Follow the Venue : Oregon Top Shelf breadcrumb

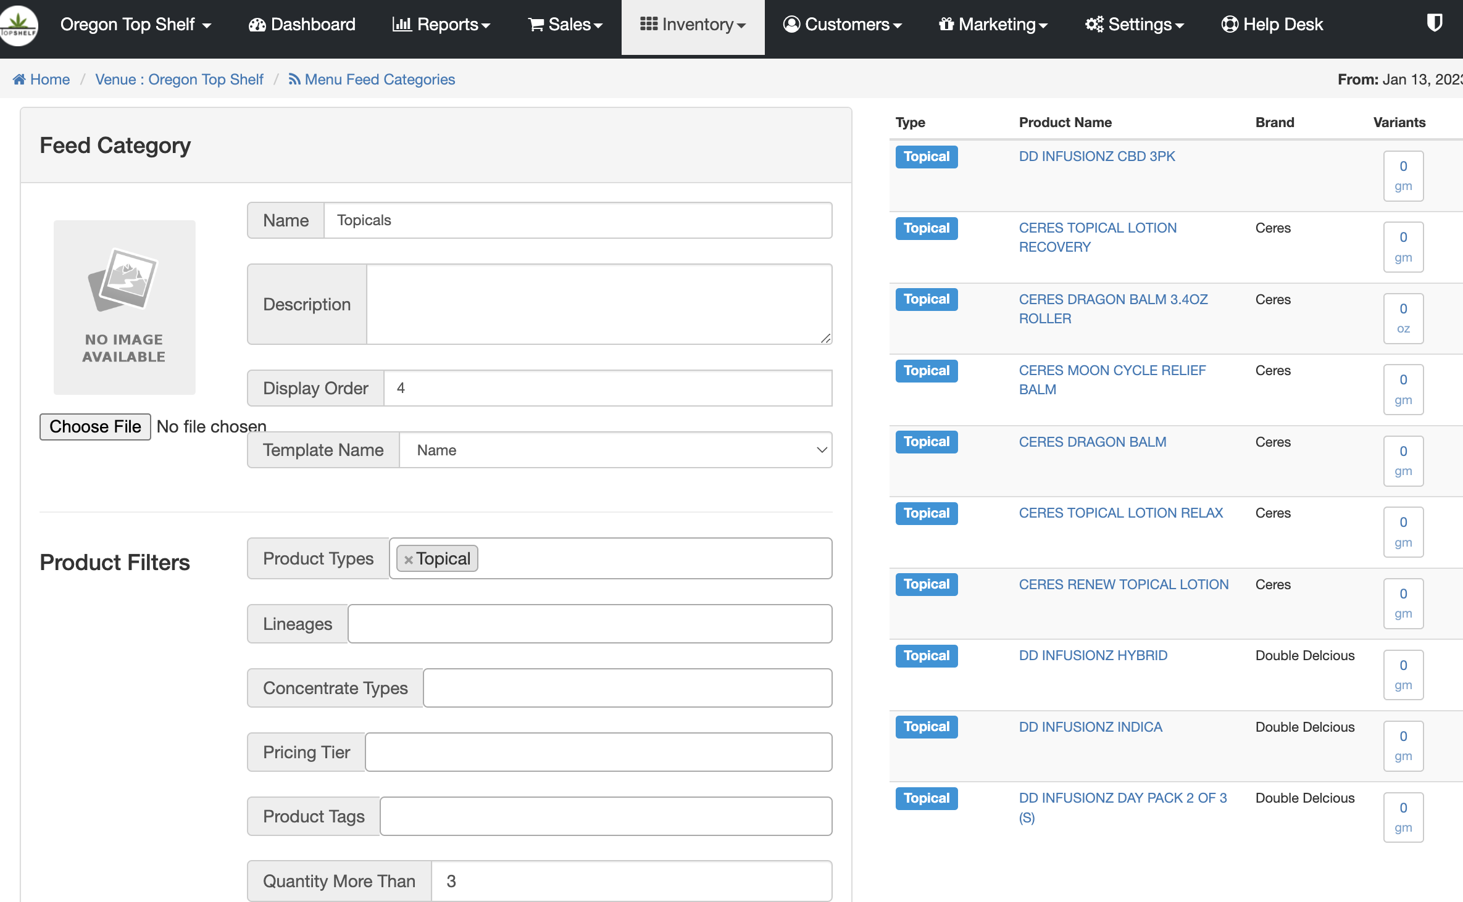[179, 80]
